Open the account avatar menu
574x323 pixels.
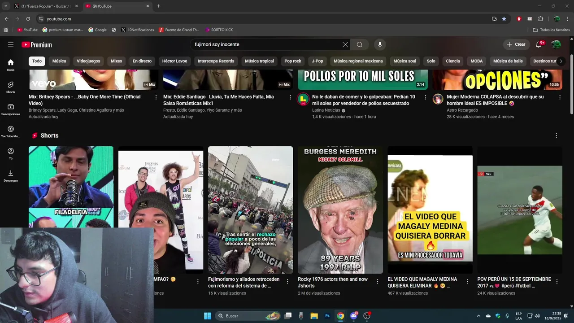click(x=556, y=44)
